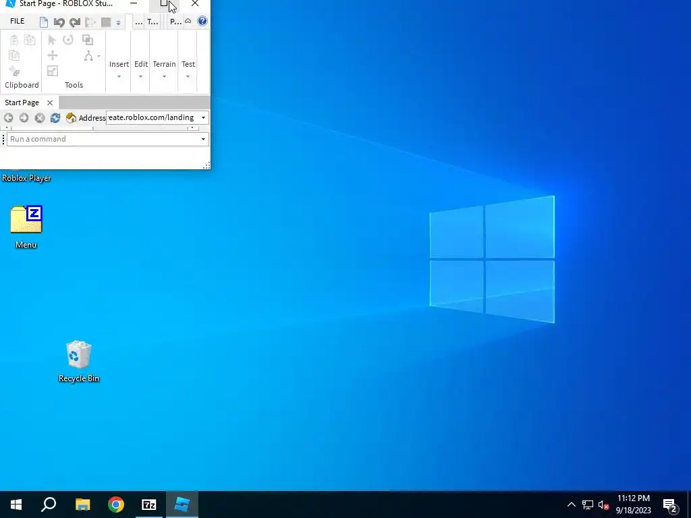
Task: Open the FILE menu in Roblox Studio
Action: point(17,21)
